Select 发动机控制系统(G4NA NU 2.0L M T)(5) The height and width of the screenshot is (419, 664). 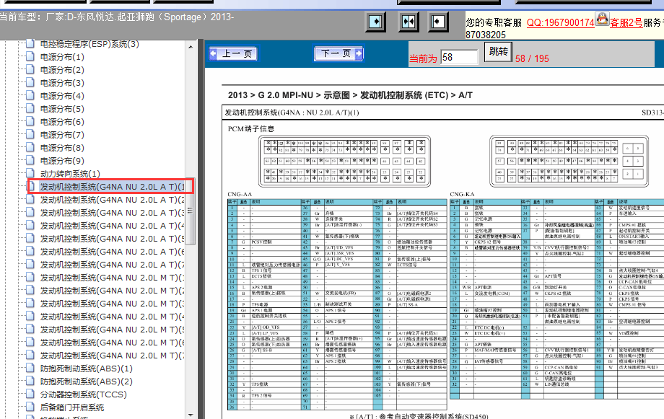point(112,330)
